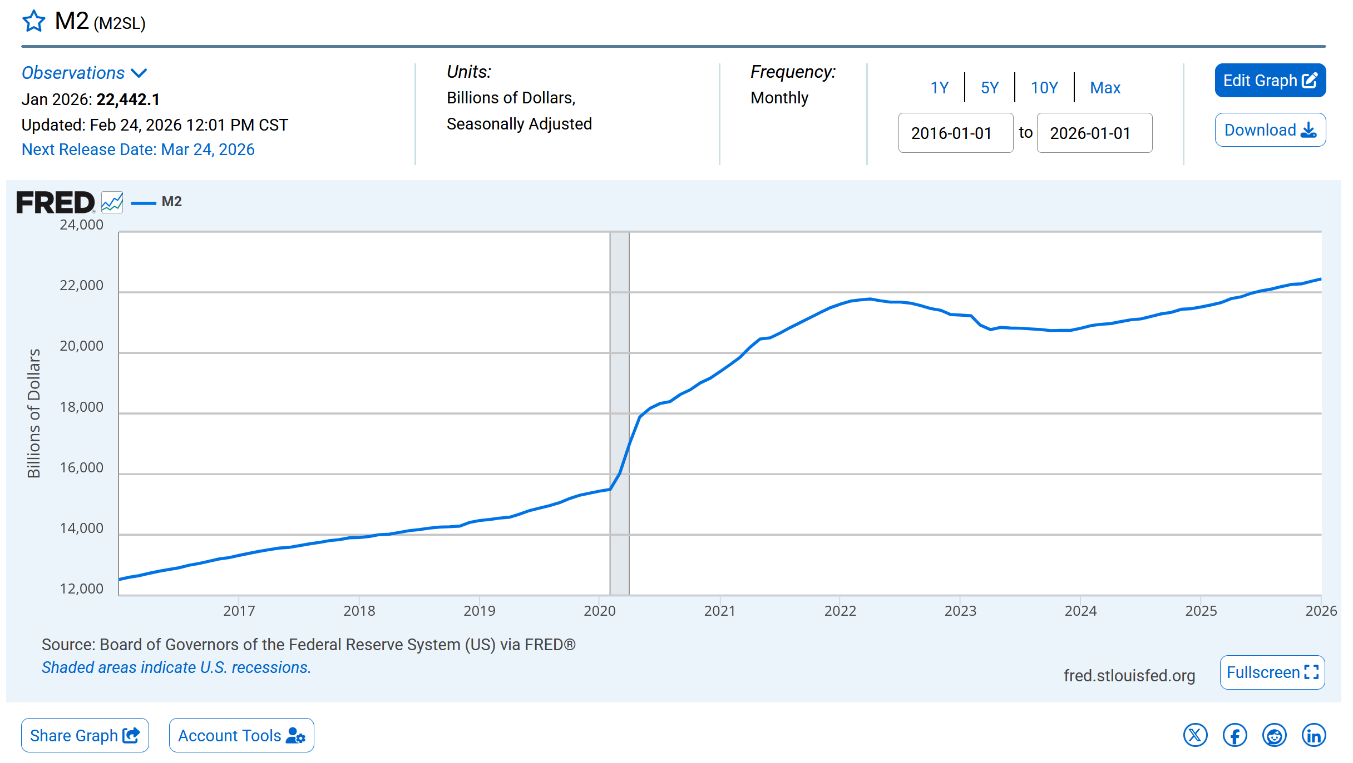Select the 1Y time range

(x=939, y=87)
